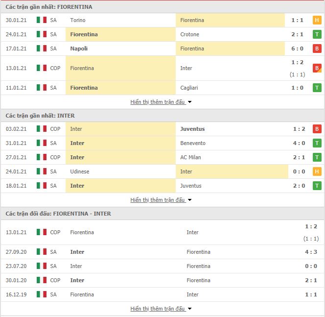The height and width of the screenshot is (317, 325).
Task: Click the Italy flag next to 27.09.20 match
Action: click(x=42, y=252)
